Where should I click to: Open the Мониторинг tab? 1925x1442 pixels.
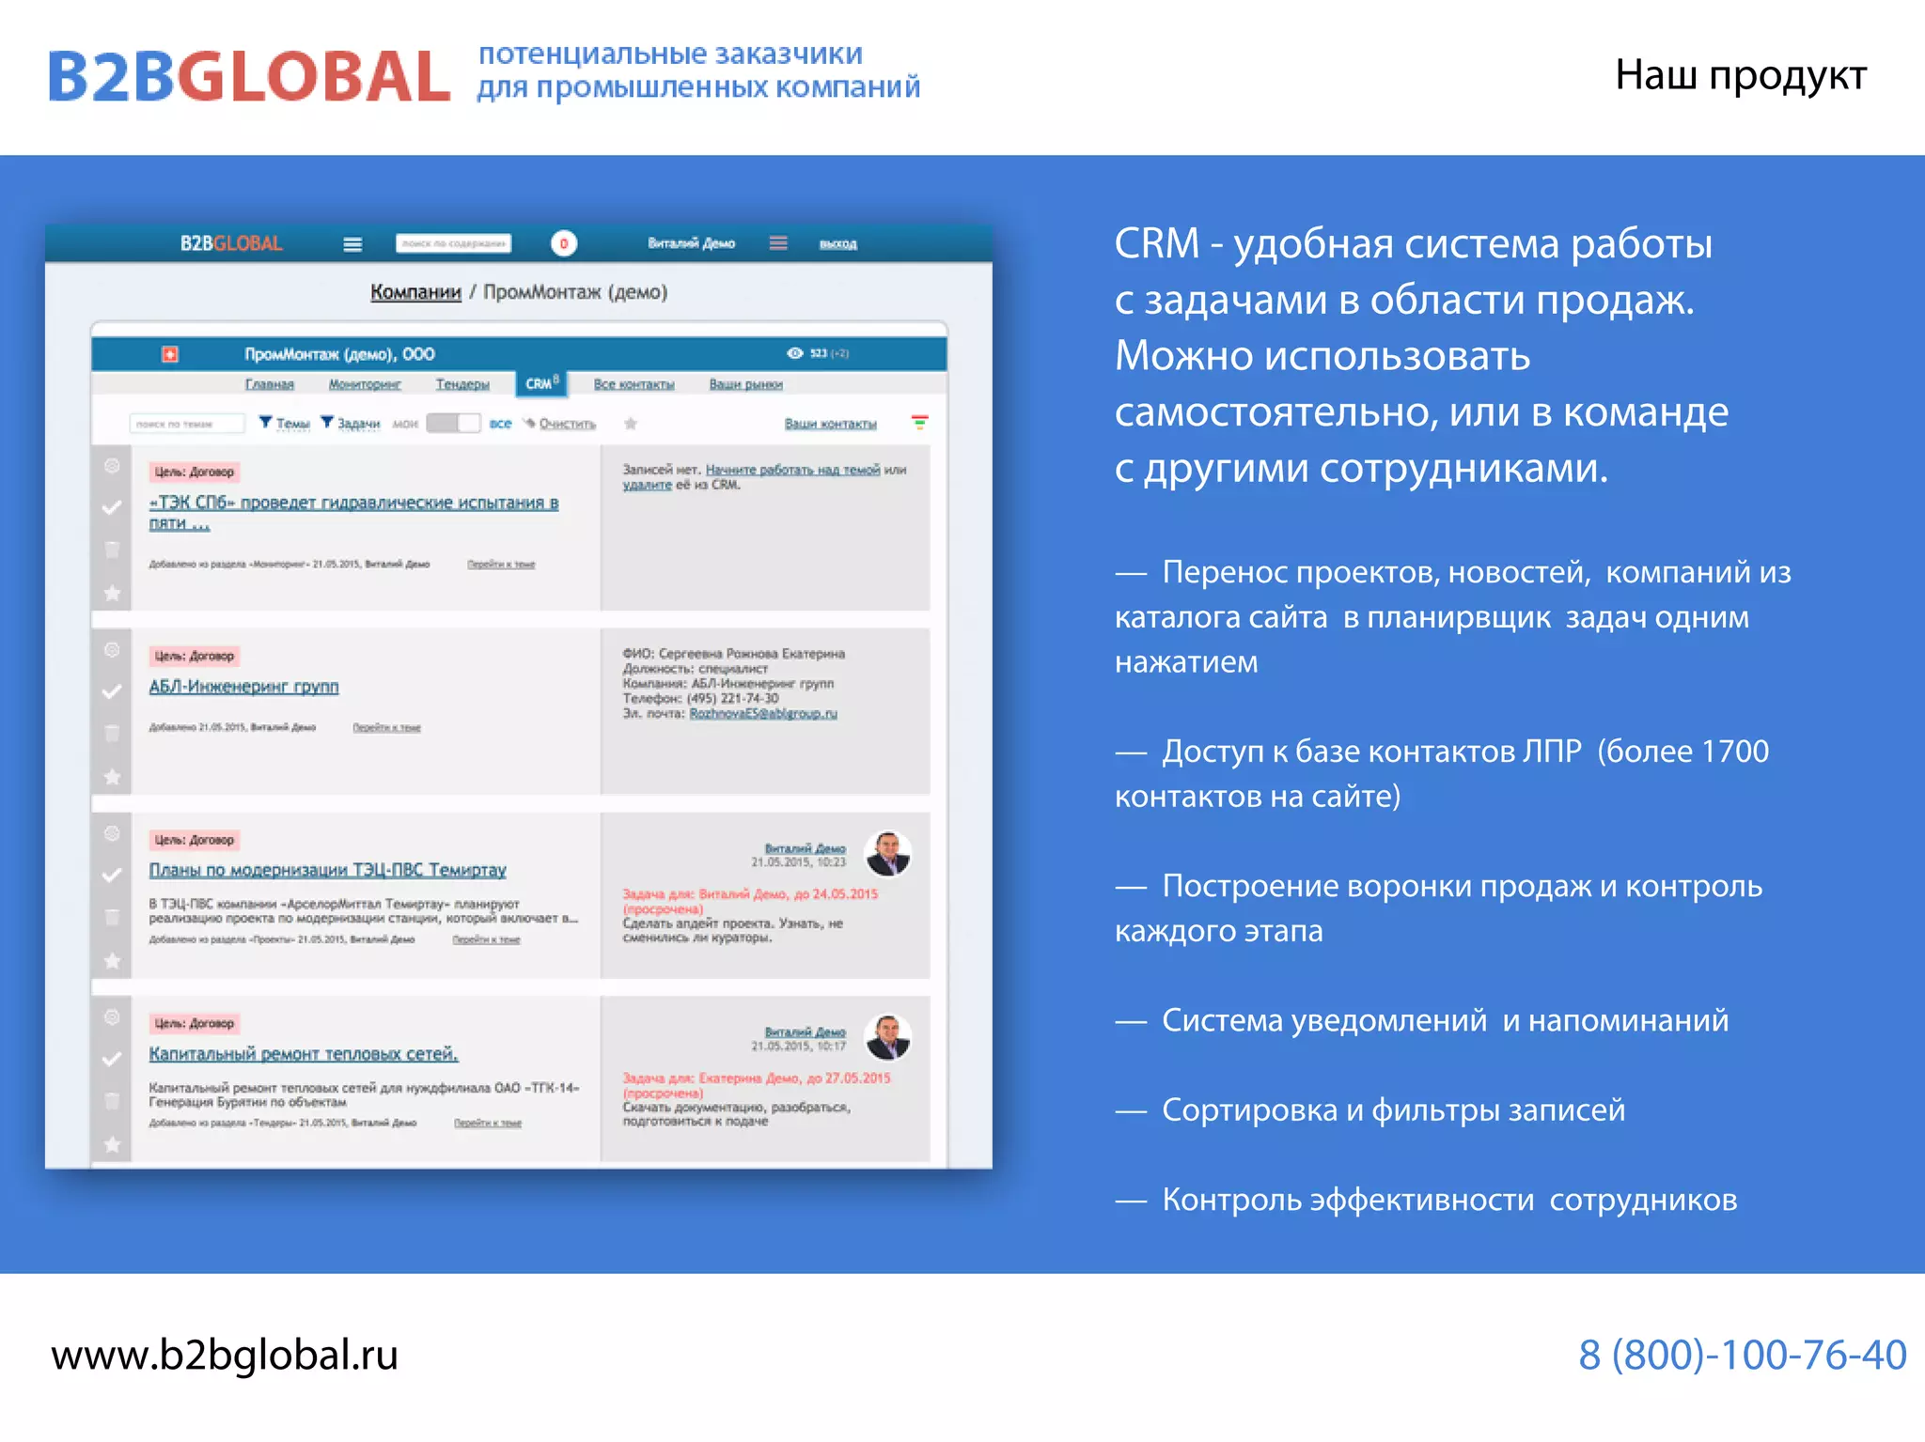[x=365, y=384]
